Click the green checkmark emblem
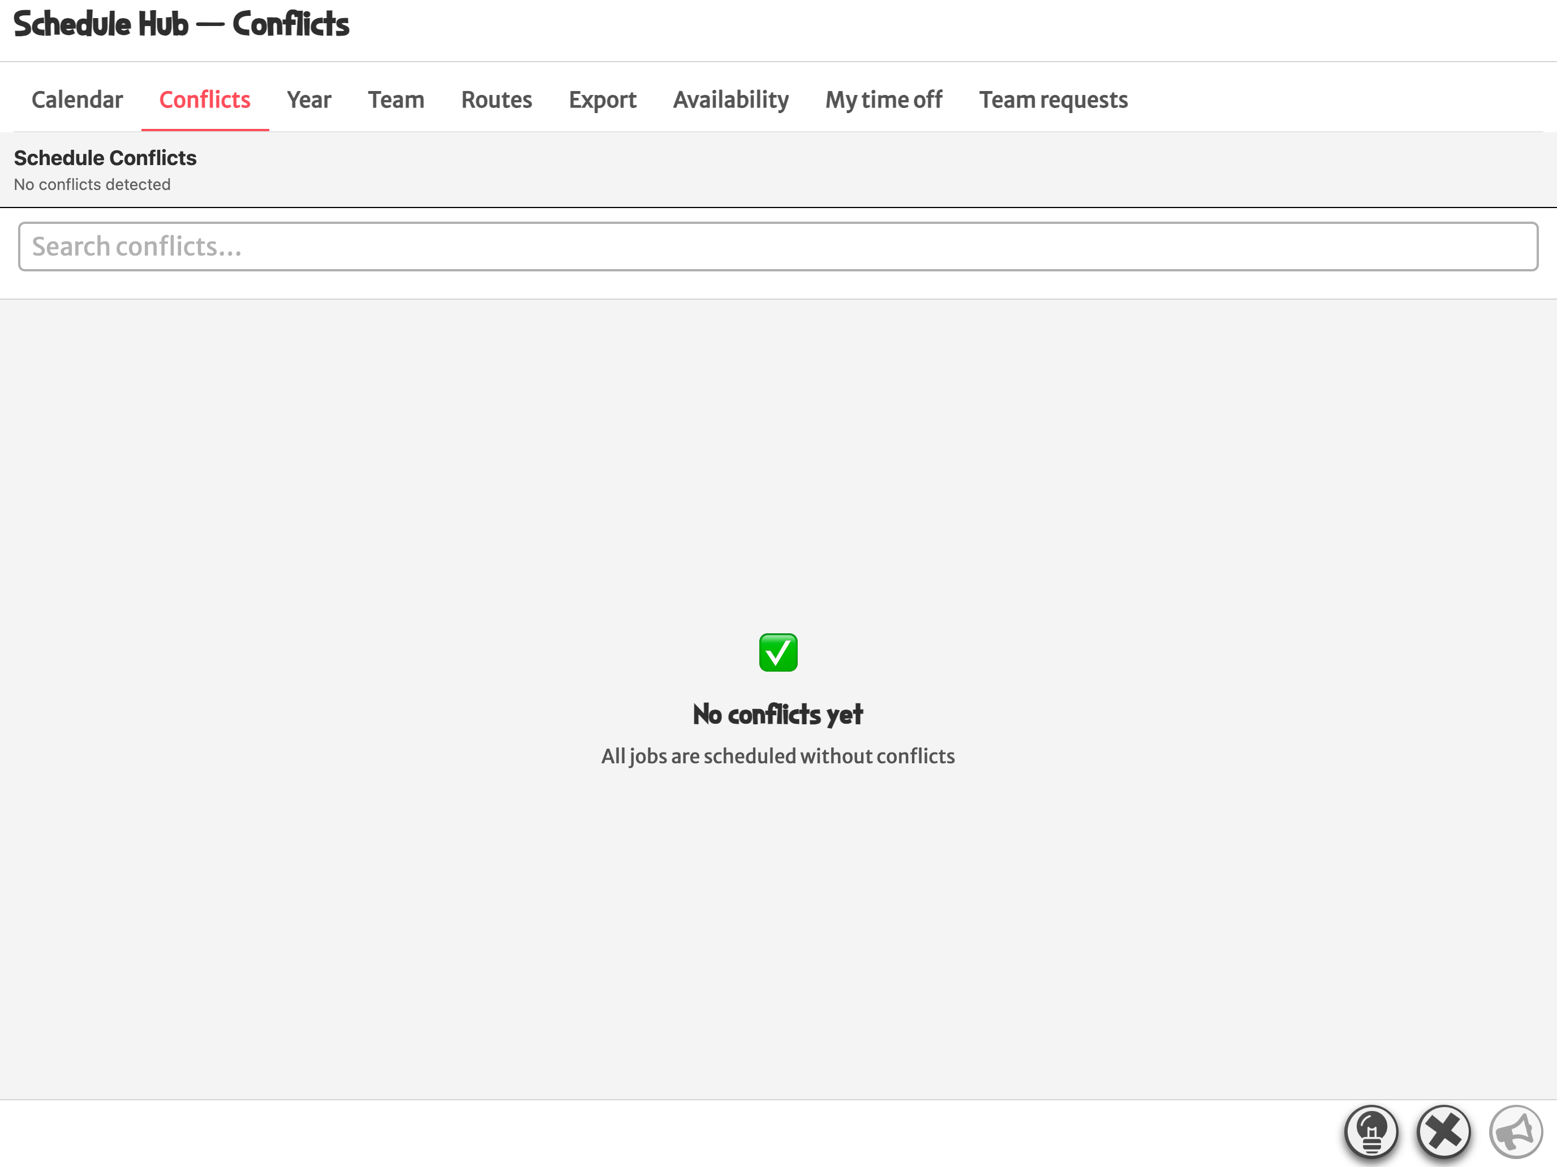This screenshot has width=1557, height=1167. click(x=778, y=653)
